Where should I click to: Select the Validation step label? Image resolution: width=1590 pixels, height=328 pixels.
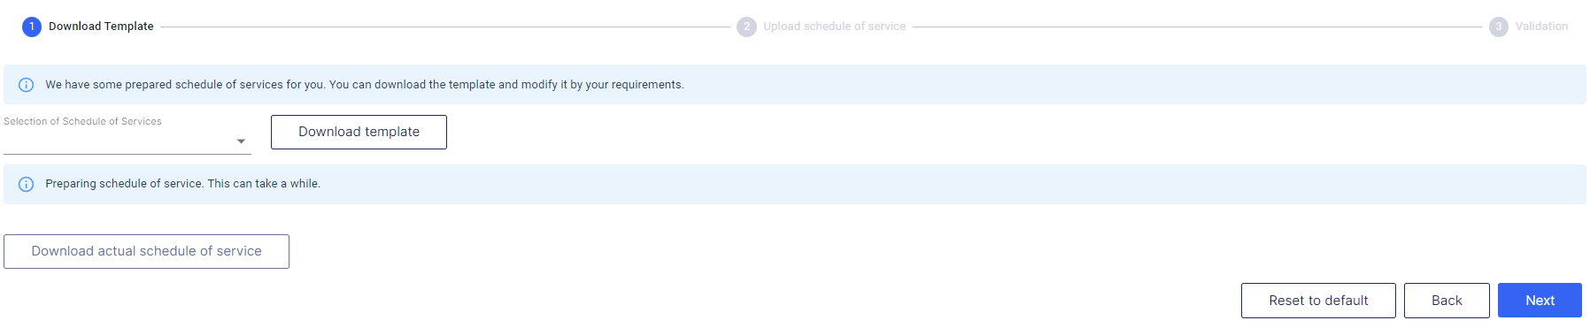1541,27
